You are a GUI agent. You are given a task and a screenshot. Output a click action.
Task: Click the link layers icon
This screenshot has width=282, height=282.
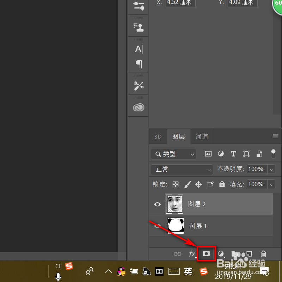click(177, 254)
